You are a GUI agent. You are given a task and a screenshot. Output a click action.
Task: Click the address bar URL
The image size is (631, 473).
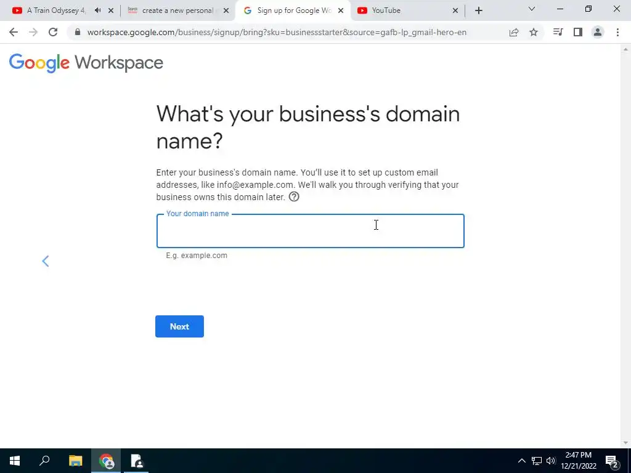[x=277, y=32]
